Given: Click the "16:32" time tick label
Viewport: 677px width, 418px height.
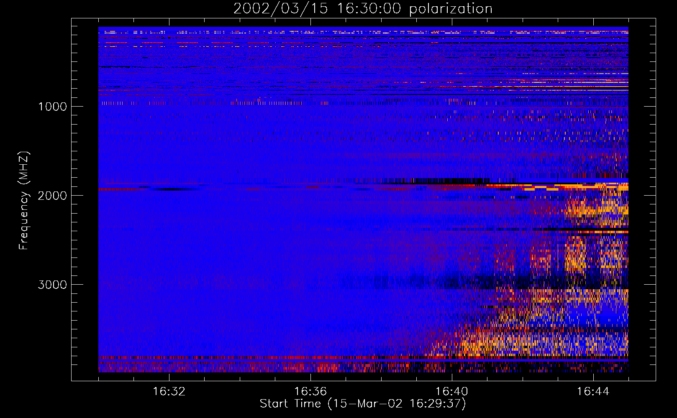Looking at the screenshot, I should click(169, 392).
